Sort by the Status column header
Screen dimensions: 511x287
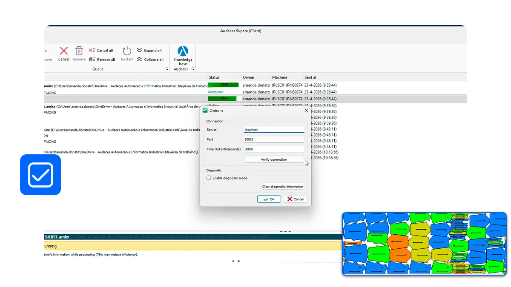[214, 77]
